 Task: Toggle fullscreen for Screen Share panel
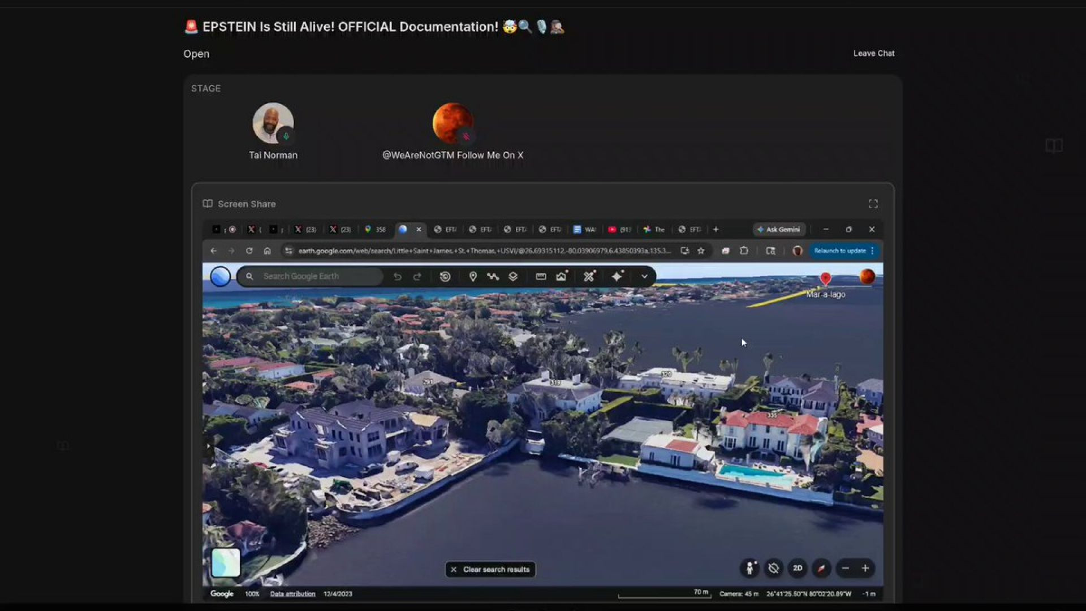point(873,204)
